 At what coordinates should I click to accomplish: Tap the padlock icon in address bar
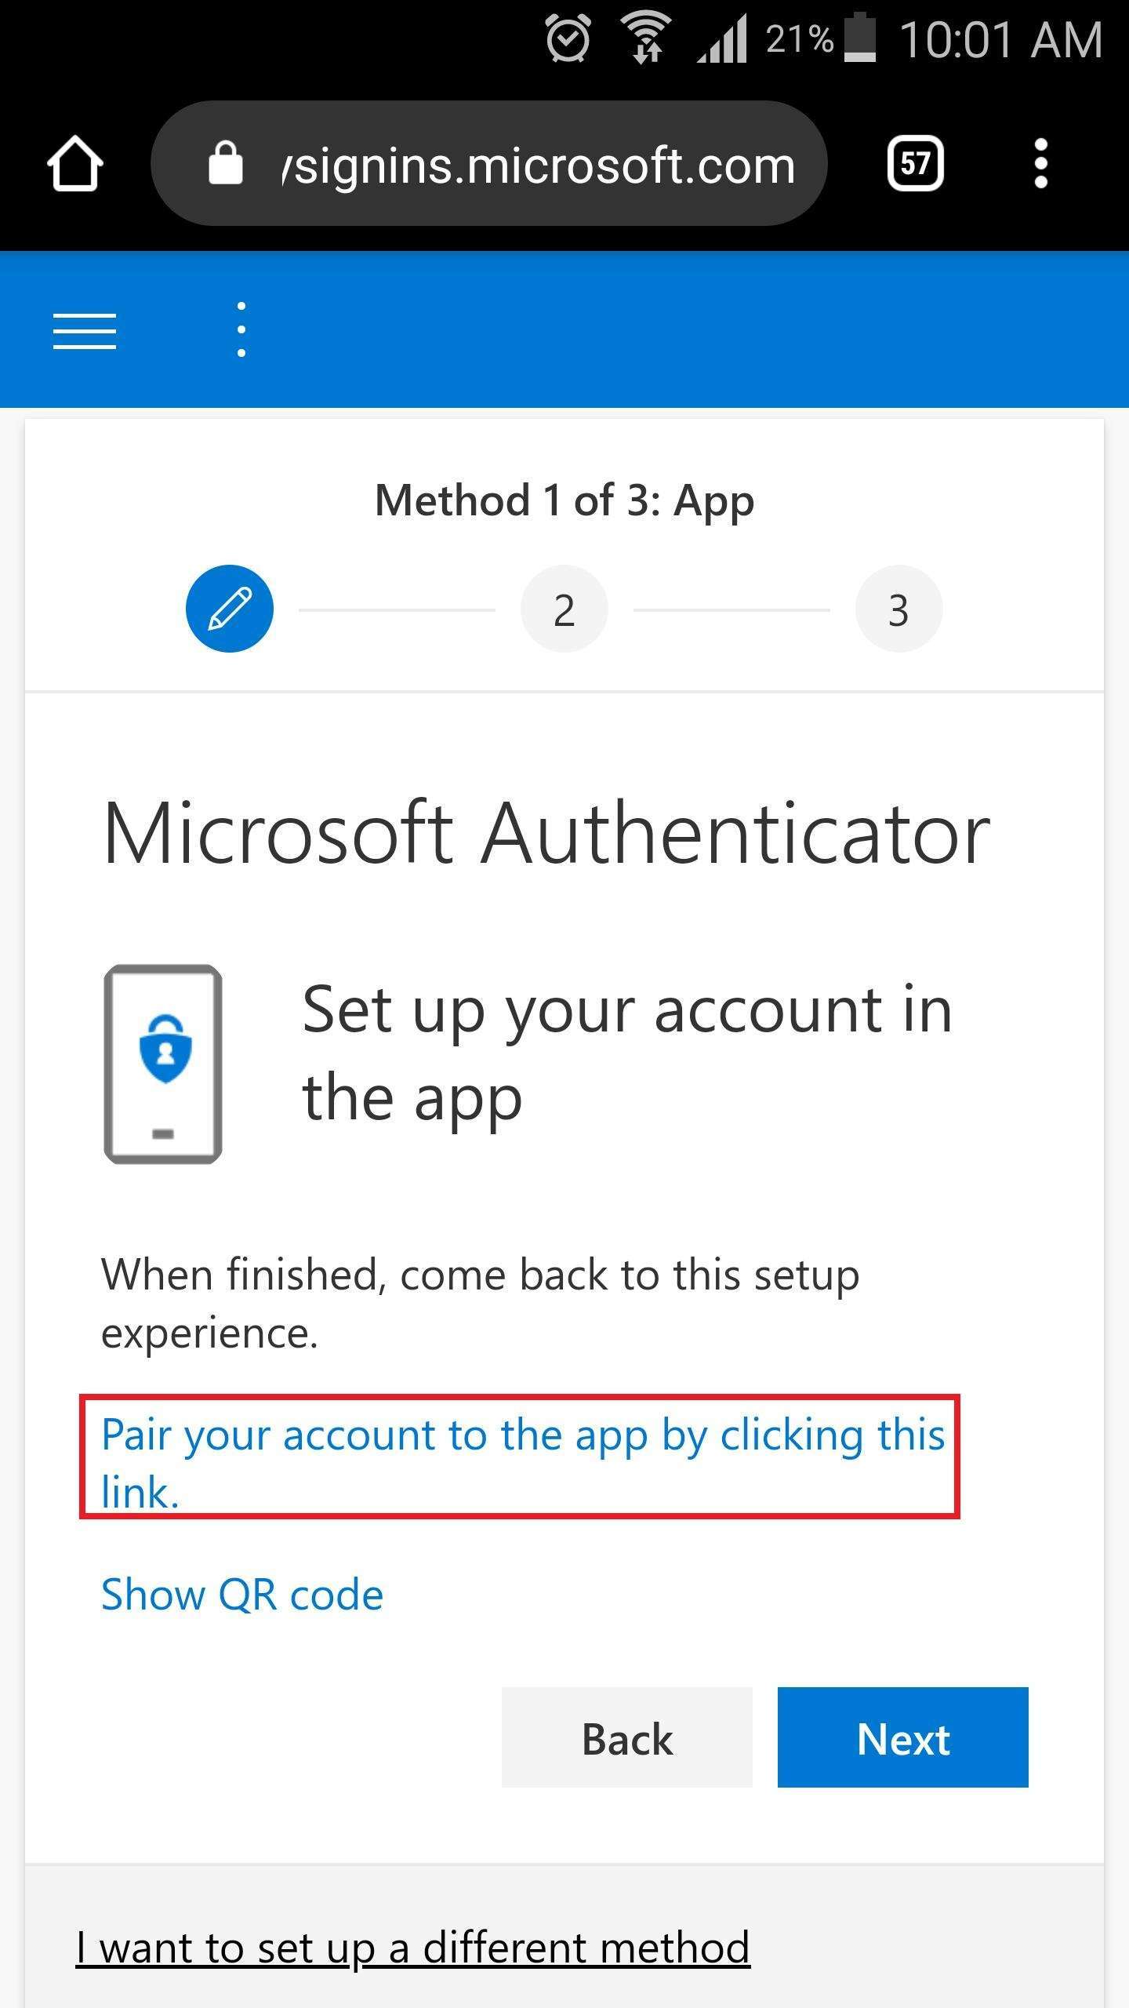(226, 164)
